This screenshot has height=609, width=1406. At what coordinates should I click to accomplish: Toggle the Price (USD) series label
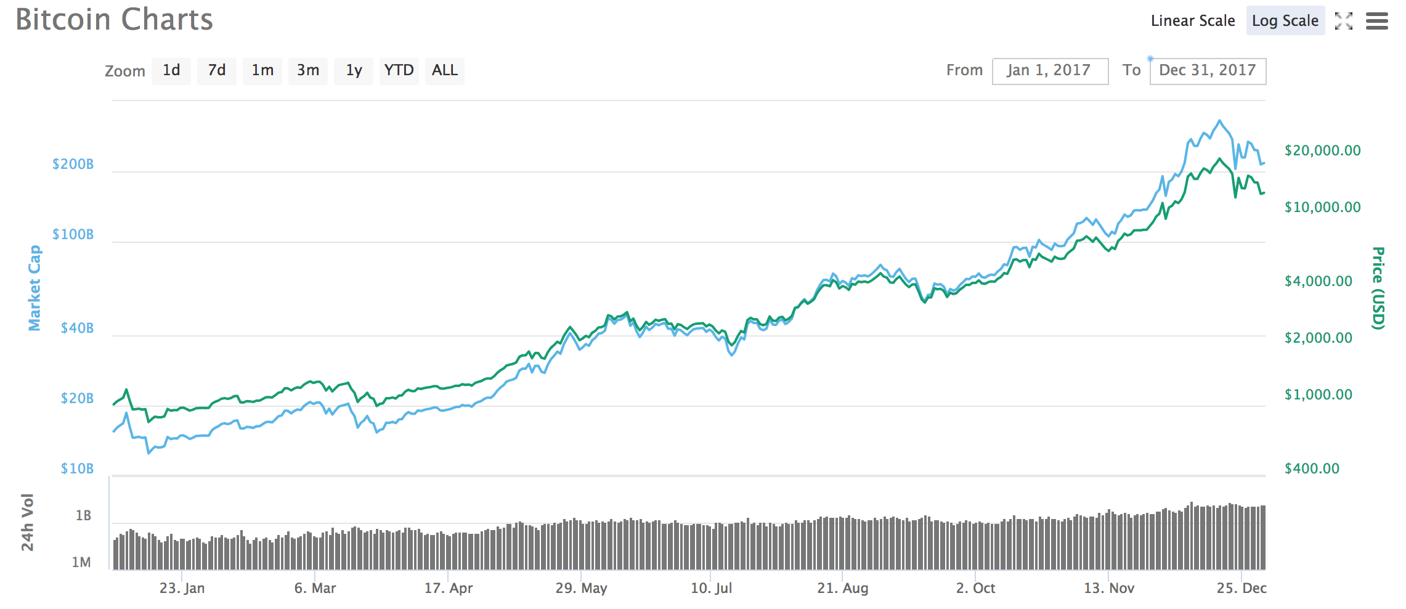tap(1378, 288)
